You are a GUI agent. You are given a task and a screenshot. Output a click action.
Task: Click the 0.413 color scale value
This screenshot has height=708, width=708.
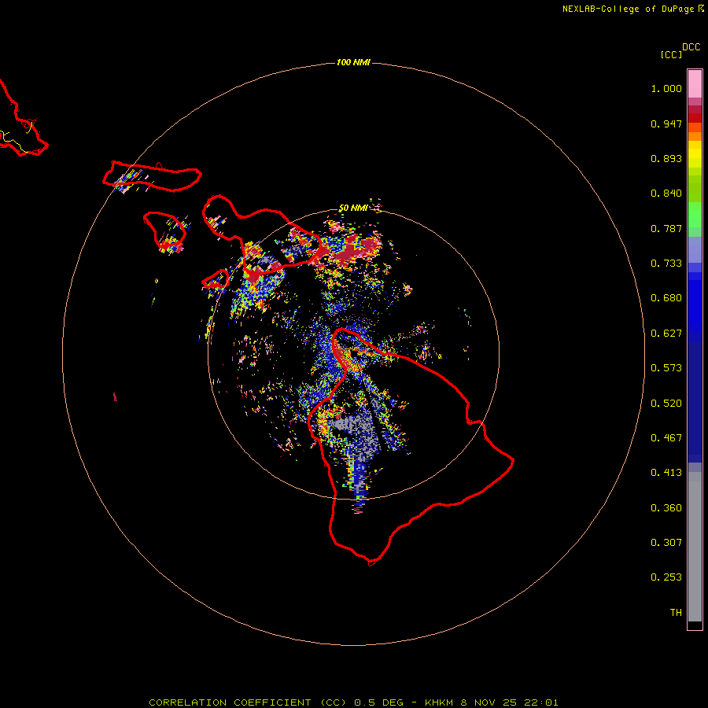(666, 473)
